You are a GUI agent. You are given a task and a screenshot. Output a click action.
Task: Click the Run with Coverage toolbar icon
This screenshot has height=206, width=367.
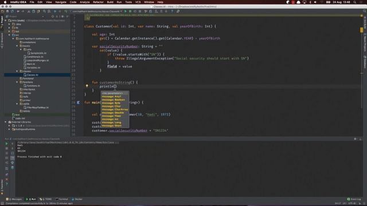[x=135, y=11]
